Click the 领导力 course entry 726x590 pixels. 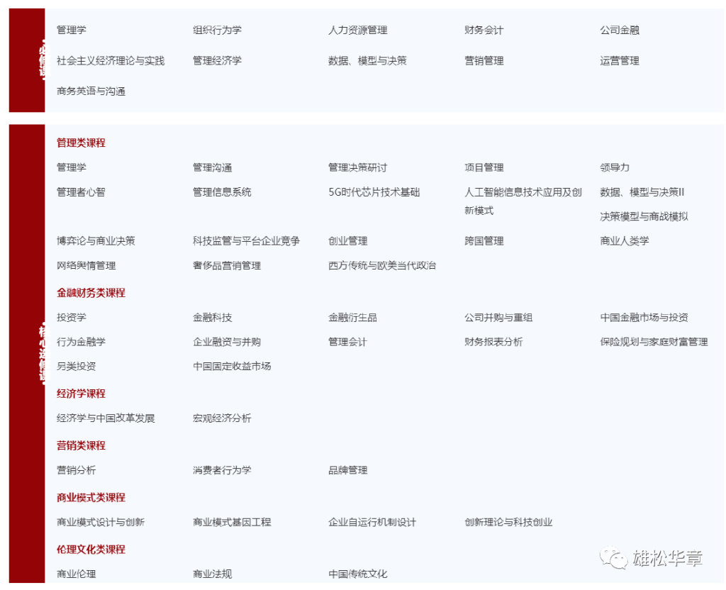click(x=615, y=167)
